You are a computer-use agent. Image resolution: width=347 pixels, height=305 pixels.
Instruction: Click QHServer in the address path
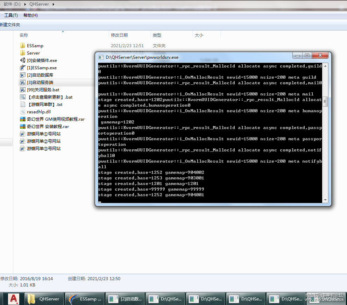pos(39,4)
